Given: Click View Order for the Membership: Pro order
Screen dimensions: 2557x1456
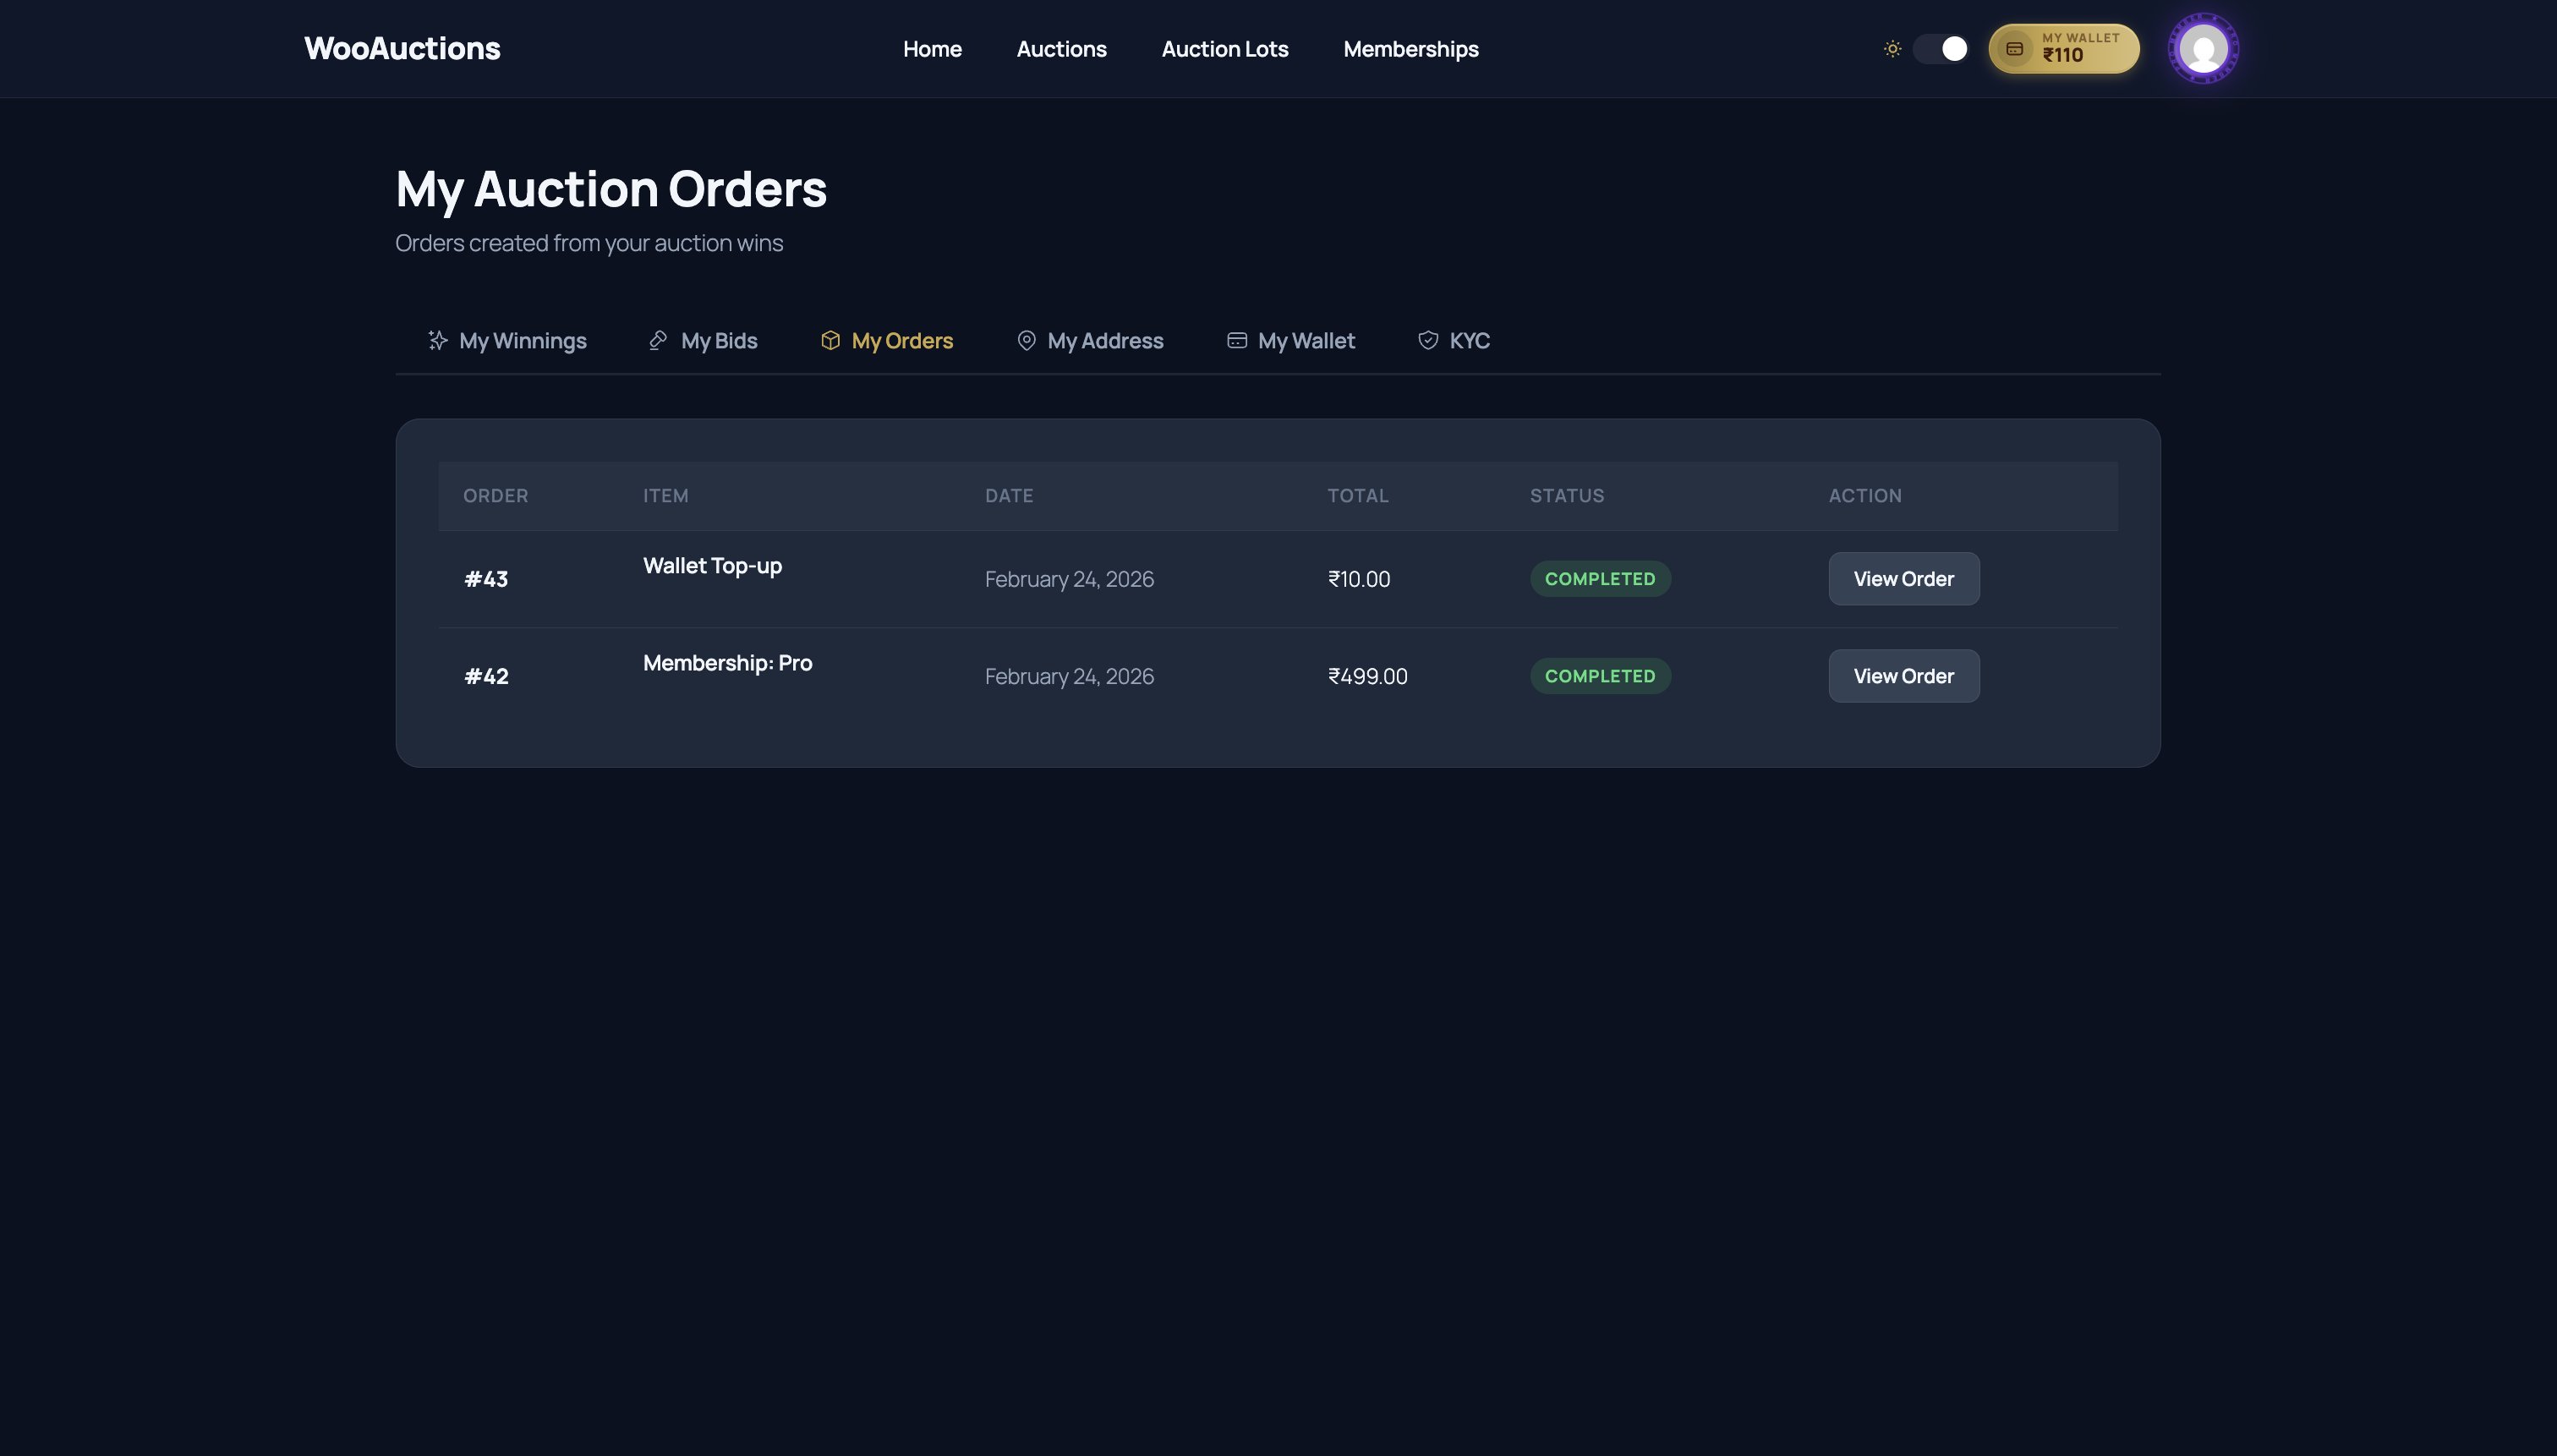Looking at the screenshot, I should point(1903,675).
